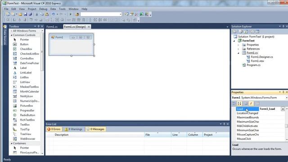The height and width of the screenshot is (162, 288).
Task: Open the Debug menu
Action: 43,9
